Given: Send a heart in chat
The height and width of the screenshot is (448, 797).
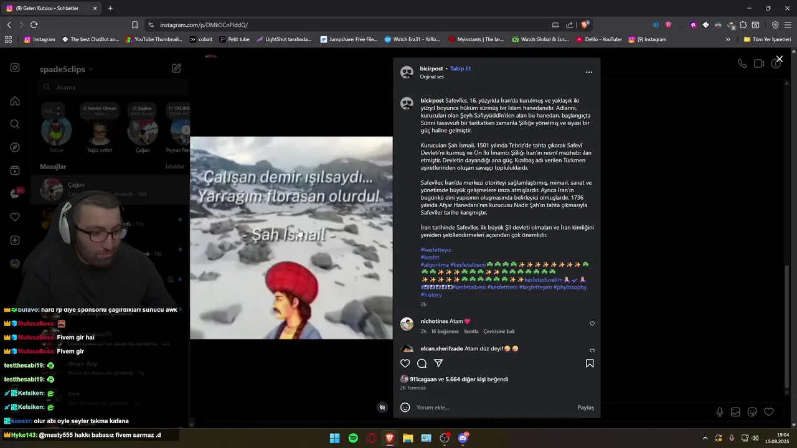Looking at the screenshot, I should [x=769, y=412].
